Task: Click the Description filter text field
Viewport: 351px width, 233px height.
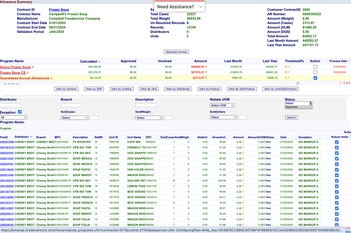Action: tap(146, 105)
